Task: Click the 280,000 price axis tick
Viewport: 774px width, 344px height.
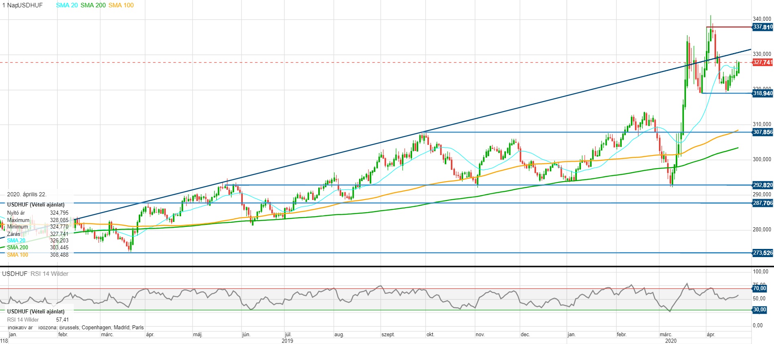Action: 762,230
